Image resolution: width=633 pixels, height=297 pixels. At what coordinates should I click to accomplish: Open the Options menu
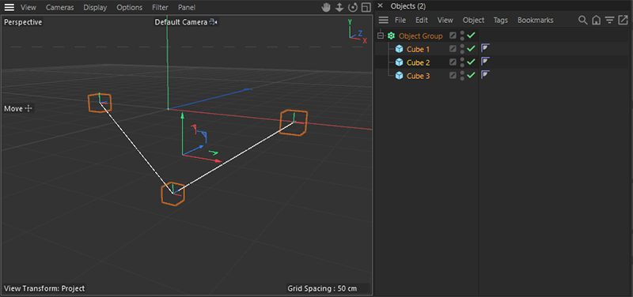click(130, 8)
